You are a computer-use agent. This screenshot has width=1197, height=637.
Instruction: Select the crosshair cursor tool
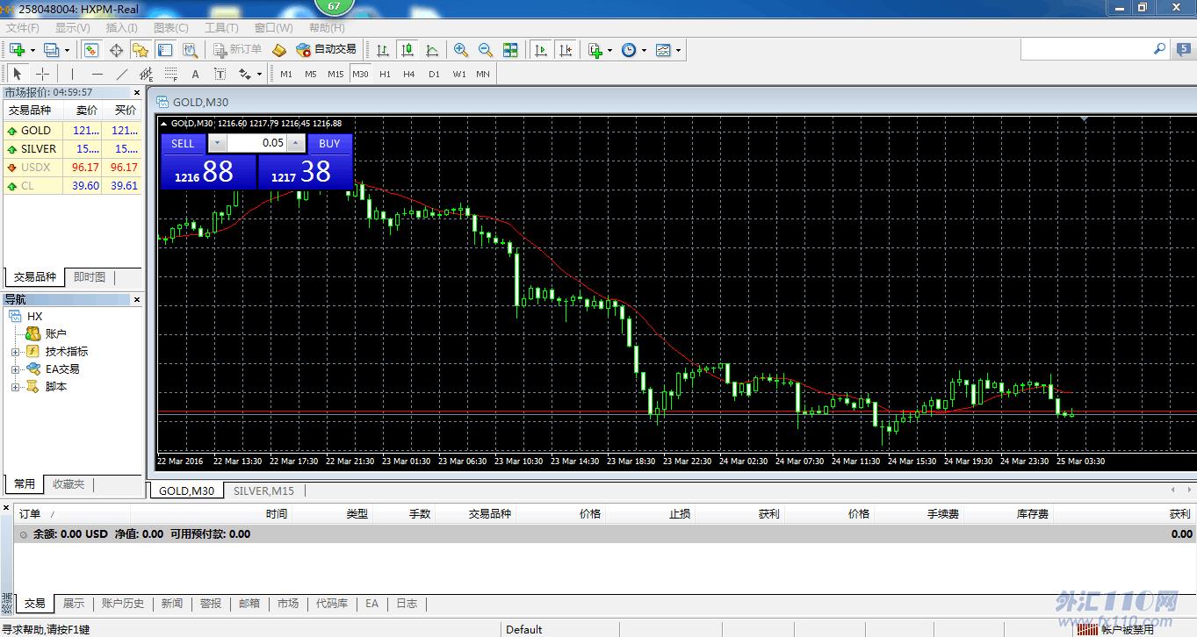point(42,74)
